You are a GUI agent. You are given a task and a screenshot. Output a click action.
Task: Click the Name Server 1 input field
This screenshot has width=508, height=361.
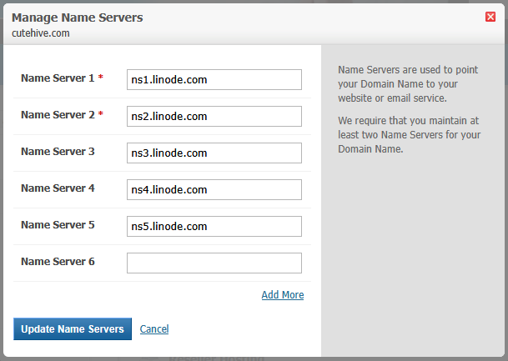(214, 80)
